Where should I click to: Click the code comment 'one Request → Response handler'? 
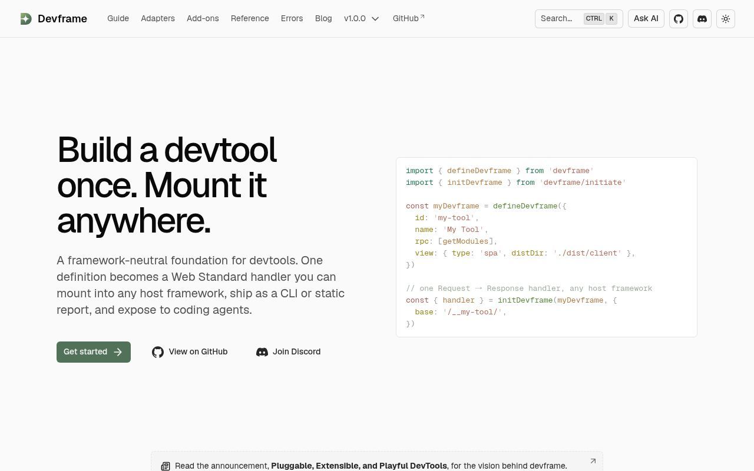(x=529, y=288)
